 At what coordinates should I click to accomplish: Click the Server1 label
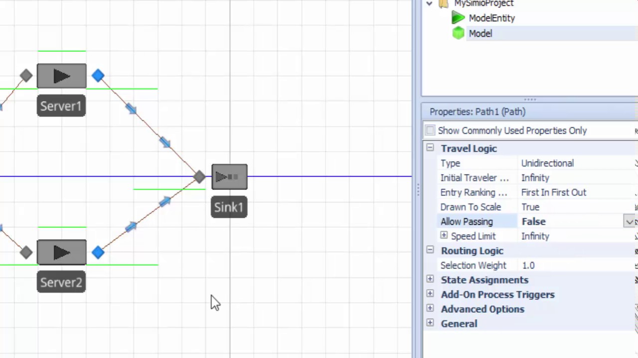[61, 106]
